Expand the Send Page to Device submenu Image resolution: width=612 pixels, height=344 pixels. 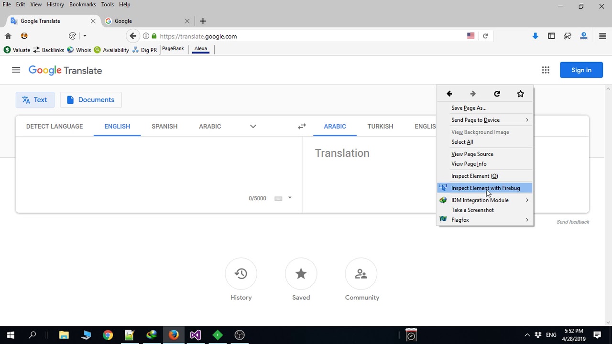tap(527, 120)
